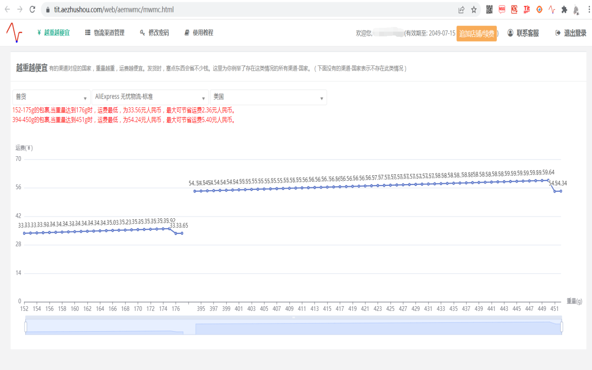The width and height of the screenshot is (592, 370).
Task: Expand the 普货 cargo type dropdown
Action: pyautogui.click(x=51, y=97)
